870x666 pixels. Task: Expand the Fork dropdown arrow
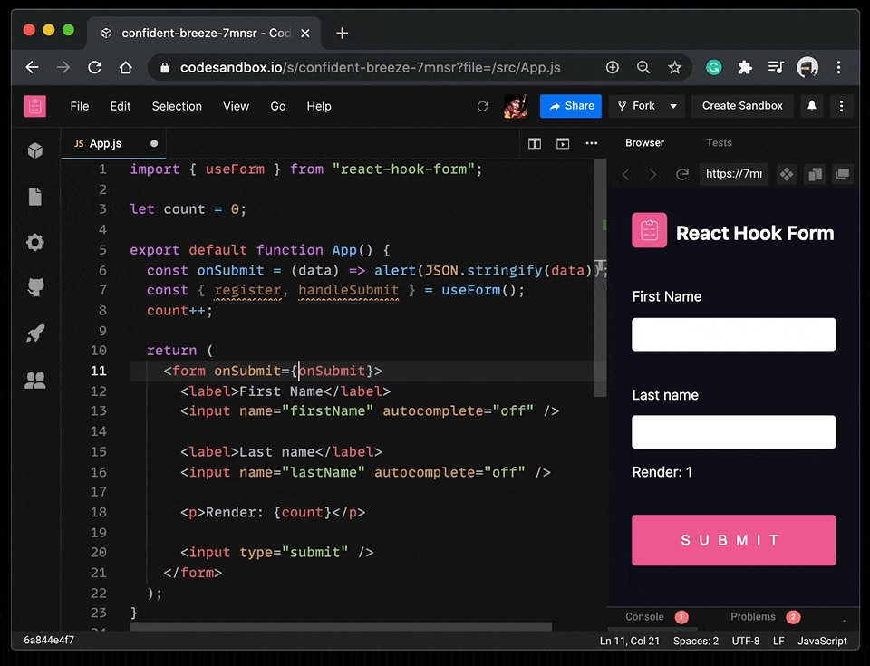point(673,106)
